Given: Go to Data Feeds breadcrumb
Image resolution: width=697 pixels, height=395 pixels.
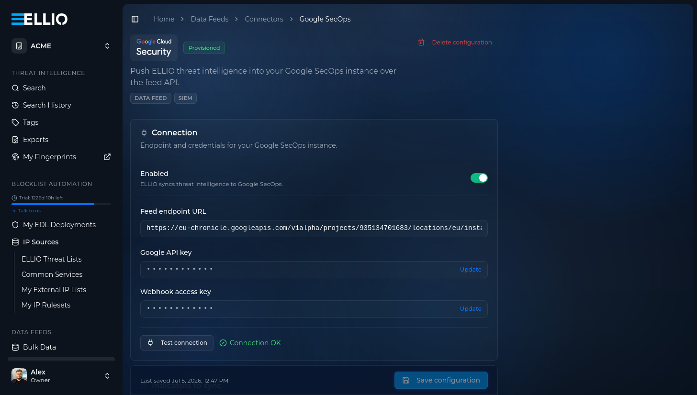Looking at the screenshot, I should 210,19.
